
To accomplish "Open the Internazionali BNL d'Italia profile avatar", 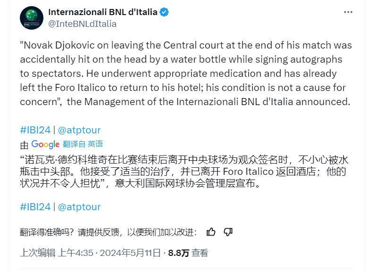I will pos(32,18).
